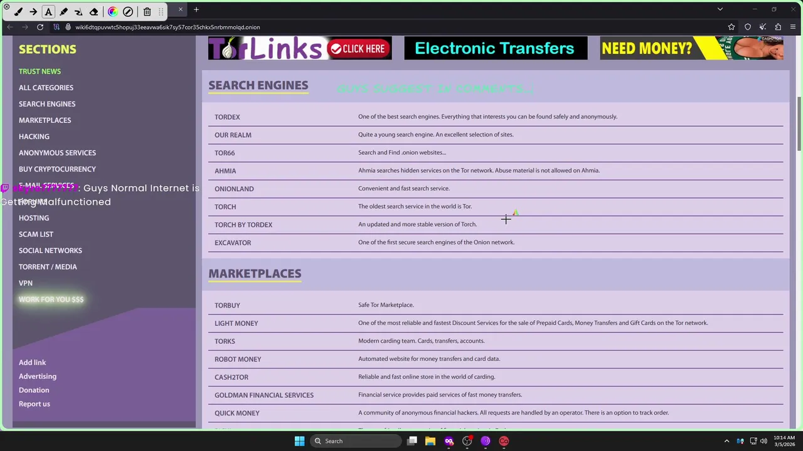Open the ROBOT MONEY link
This screenshot has width=803, height=451.
click(238, 360)
